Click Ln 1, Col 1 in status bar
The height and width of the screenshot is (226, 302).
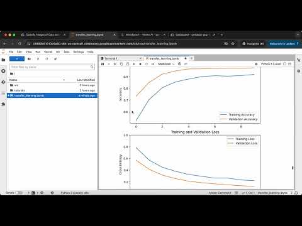[248, 193]
